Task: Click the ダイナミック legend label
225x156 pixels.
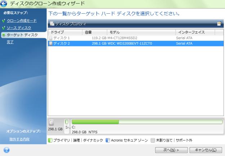Action: (x=93, y=140)
